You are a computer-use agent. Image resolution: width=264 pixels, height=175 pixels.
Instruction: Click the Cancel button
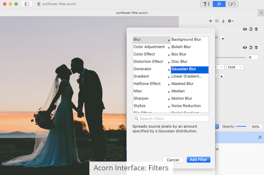tap(173, 160)
